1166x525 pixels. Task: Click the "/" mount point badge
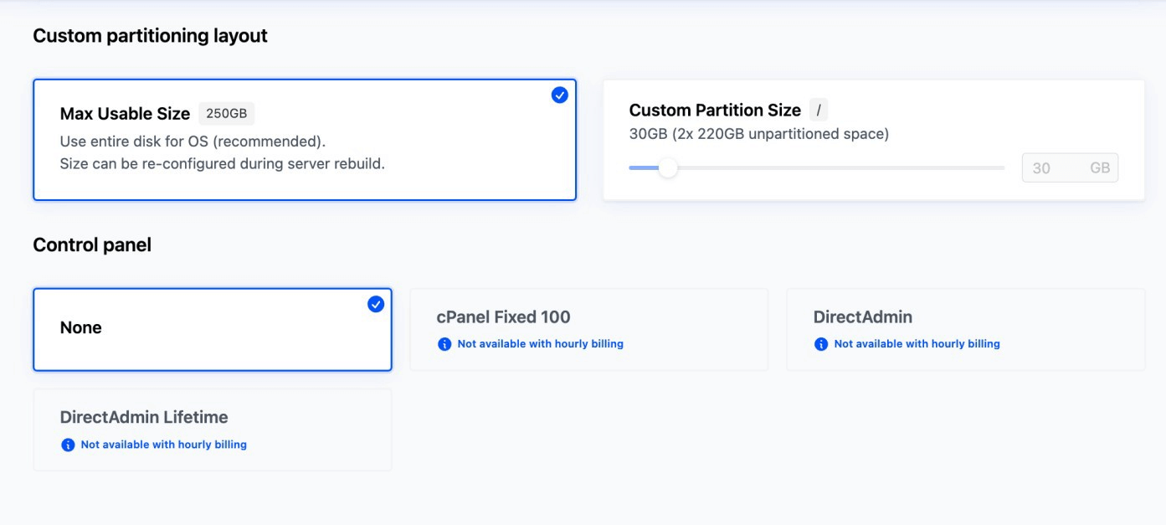coord(819,111)
